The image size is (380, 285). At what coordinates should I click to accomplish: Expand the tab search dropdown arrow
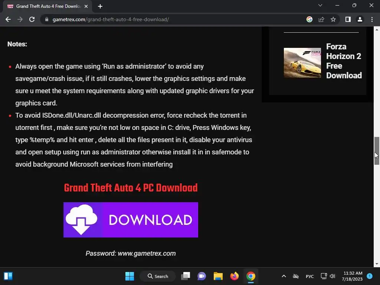[320, 5]
